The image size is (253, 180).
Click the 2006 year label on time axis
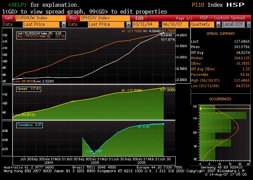(x=141, y=163)
